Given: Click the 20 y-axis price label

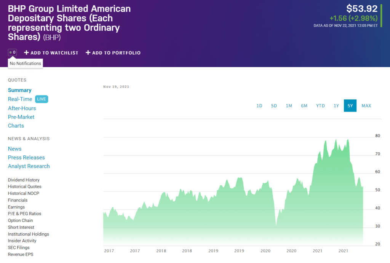Looking at the screenshot, I should click(x=377, y=244).
